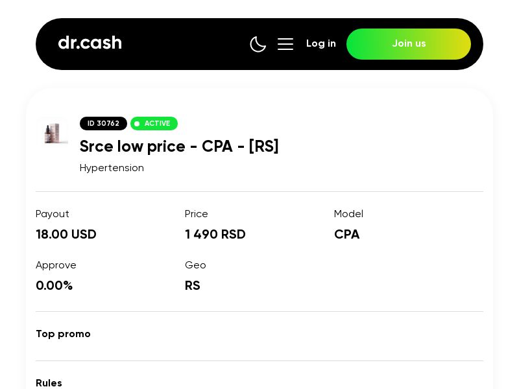The image size is (519, 389).
Task: Click the Approve percentage 0.00%
Action: pos(54,286)
